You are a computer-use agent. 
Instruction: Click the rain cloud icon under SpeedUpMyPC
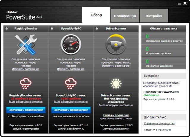(x=71, y=84)
